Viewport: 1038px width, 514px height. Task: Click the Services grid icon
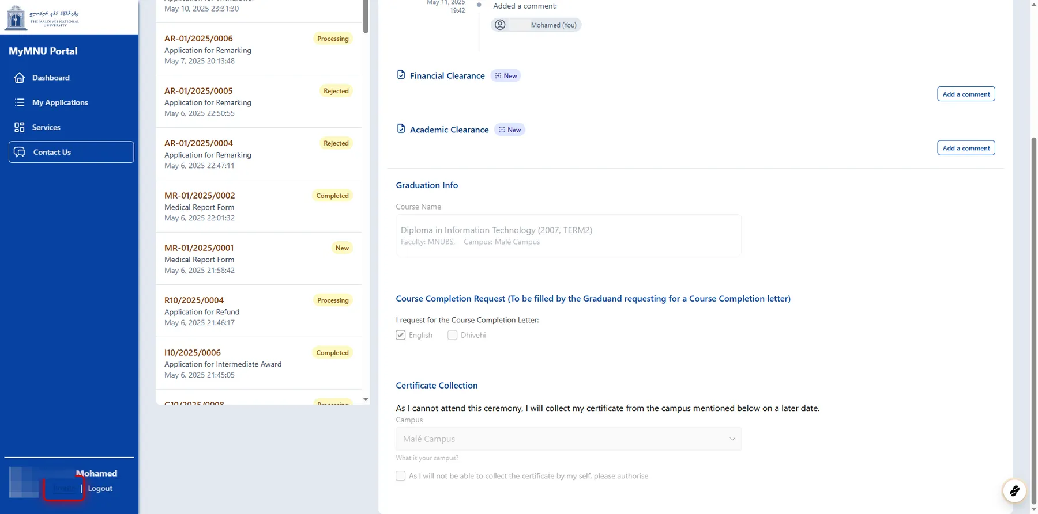tap(20, 127)
